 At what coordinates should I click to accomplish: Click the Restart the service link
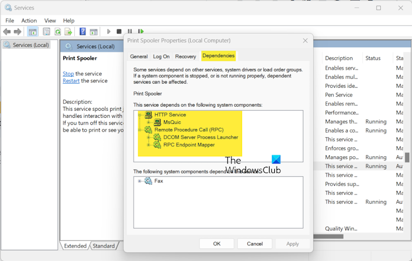point(71,81)
